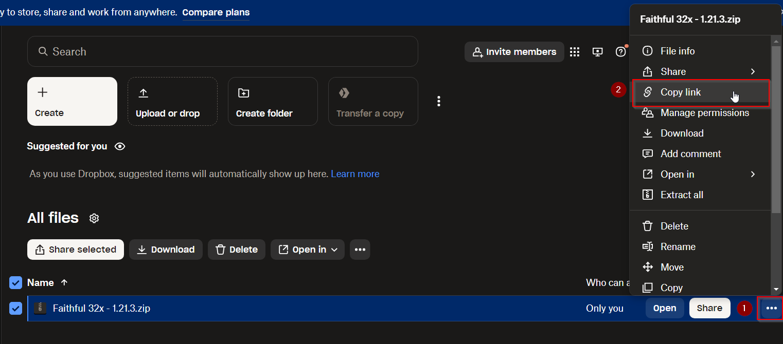Click the vertical three-dot more actions icon
Viewport: 783px width, 344px height.
coord(438,101)
